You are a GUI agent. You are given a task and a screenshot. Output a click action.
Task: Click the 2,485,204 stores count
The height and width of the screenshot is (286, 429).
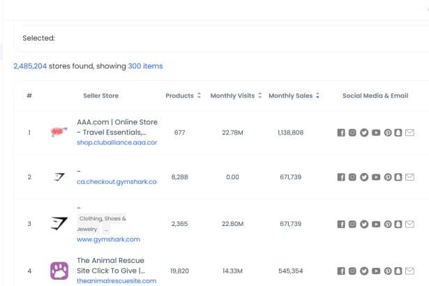click(x=30, y=66)
